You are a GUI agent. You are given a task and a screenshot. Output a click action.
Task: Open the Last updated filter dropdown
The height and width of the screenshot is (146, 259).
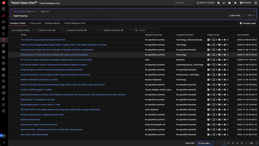(23, 30)
